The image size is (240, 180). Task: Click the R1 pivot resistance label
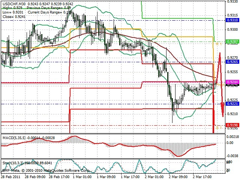(219, 44)
